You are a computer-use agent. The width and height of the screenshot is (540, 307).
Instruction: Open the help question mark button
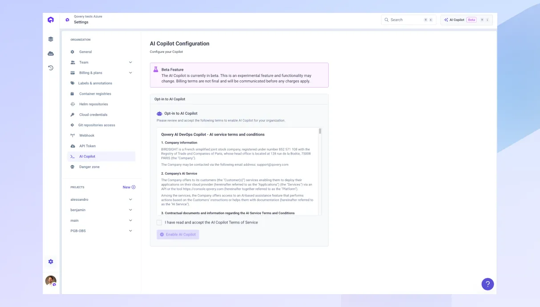tap(488, 284)
